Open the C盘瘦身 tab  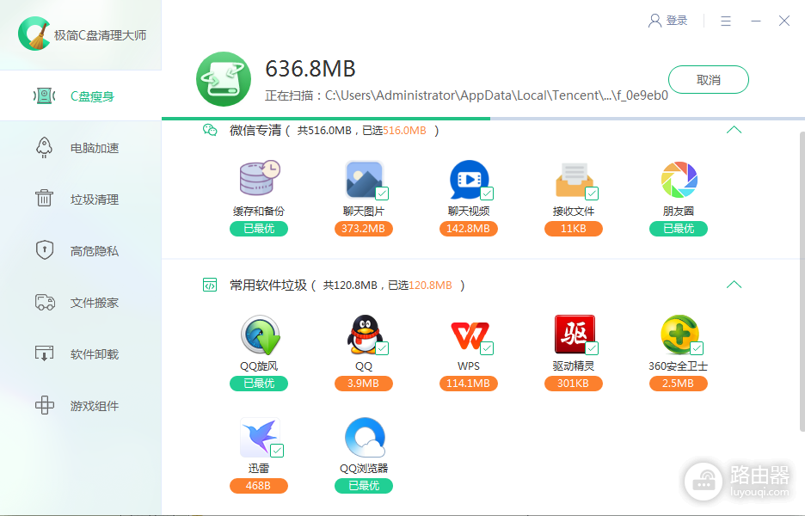click(81, 95)
